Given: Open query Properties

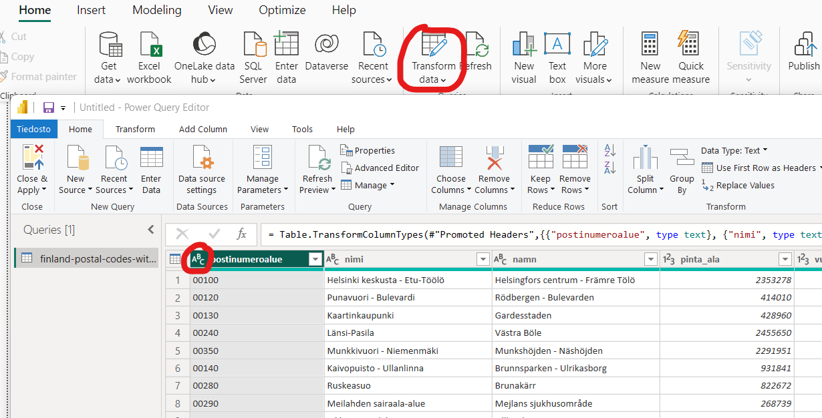Looking at the screenshot, I should (x=368, y=150).
